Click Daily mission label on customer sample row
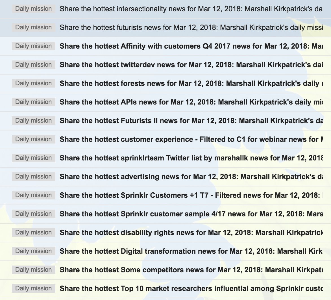 pos(34,214)
